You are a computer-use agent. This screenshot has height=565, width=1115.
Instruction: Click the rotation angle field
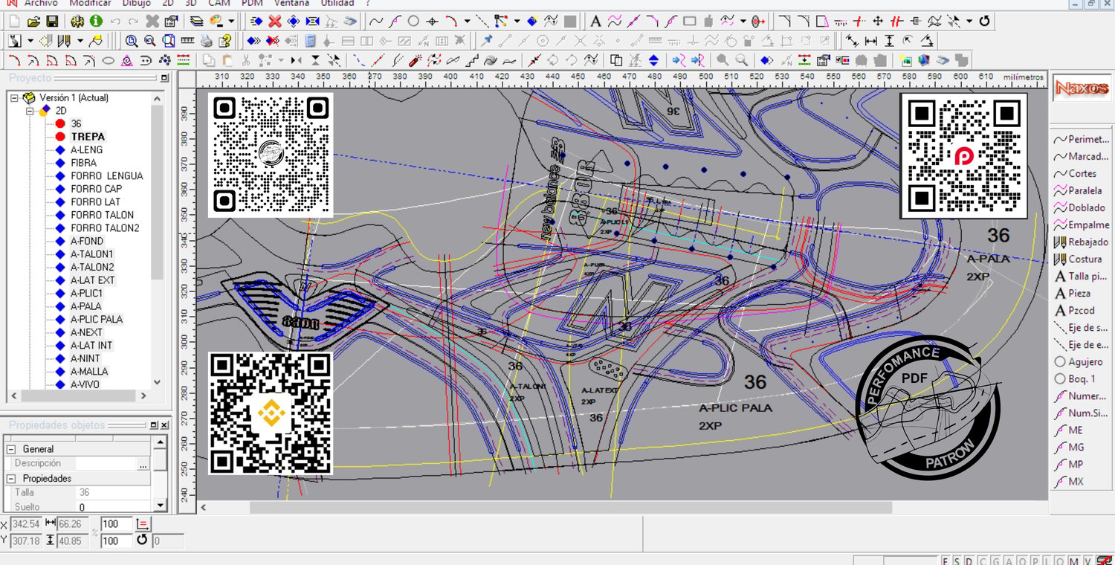167,540
